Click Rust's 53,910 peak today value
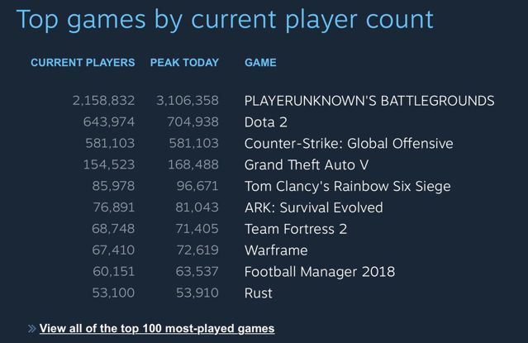528x343 pixels. [x=197, y=293]
